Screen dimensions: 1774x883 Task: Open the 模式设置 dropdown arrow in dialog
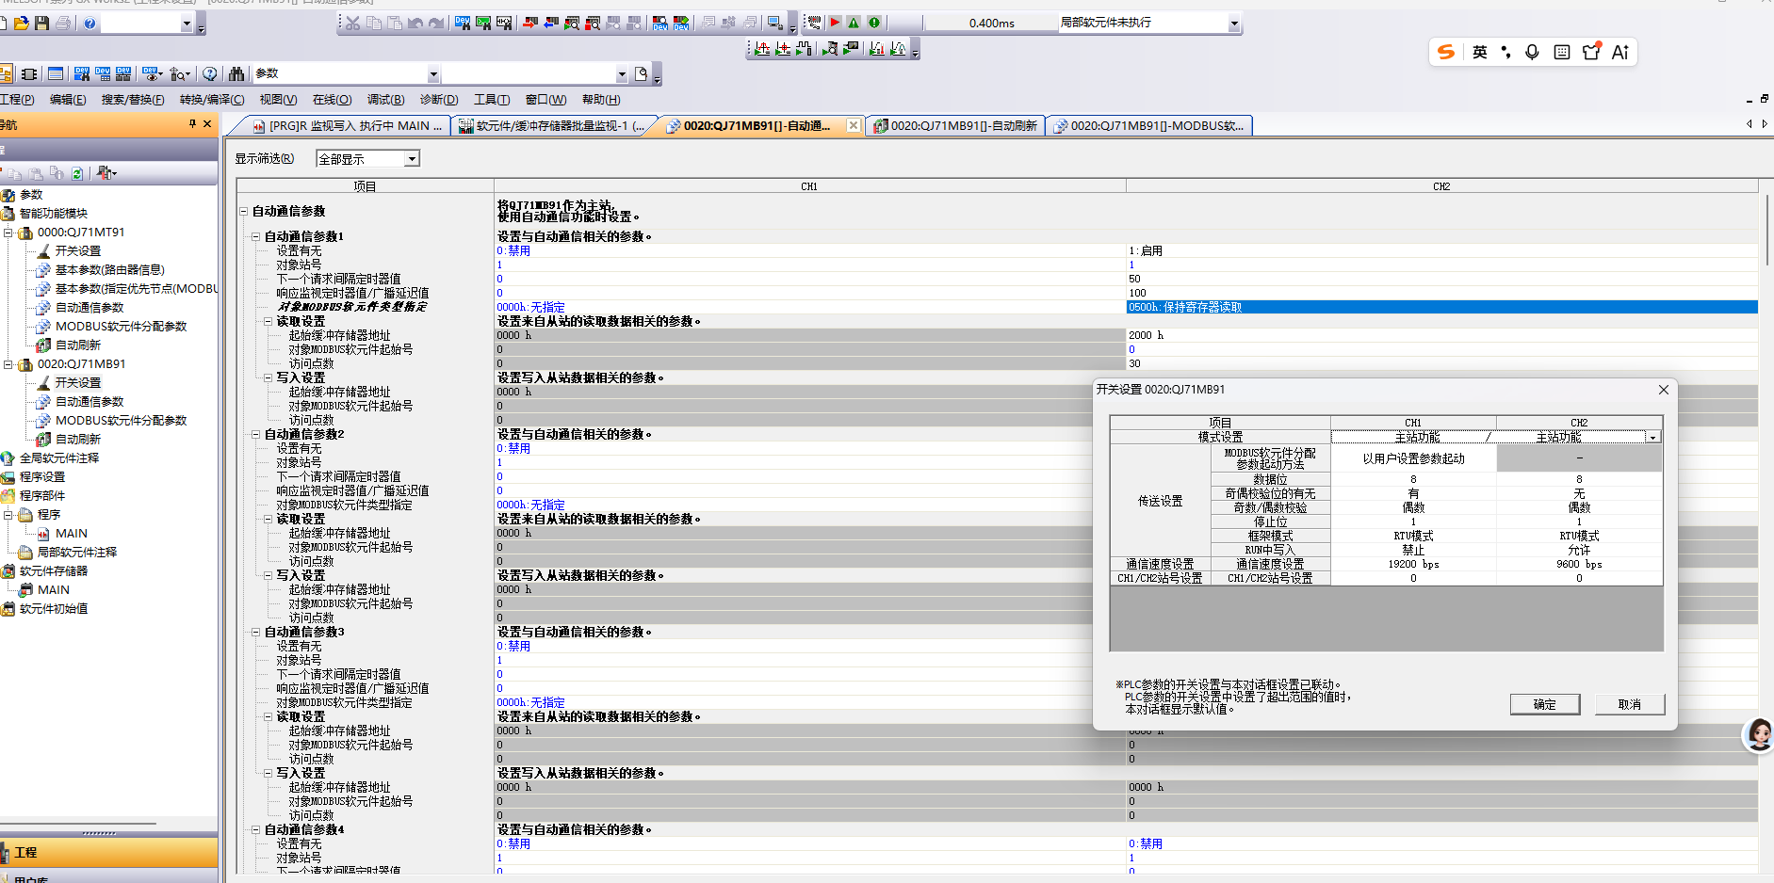(1652, 438)
